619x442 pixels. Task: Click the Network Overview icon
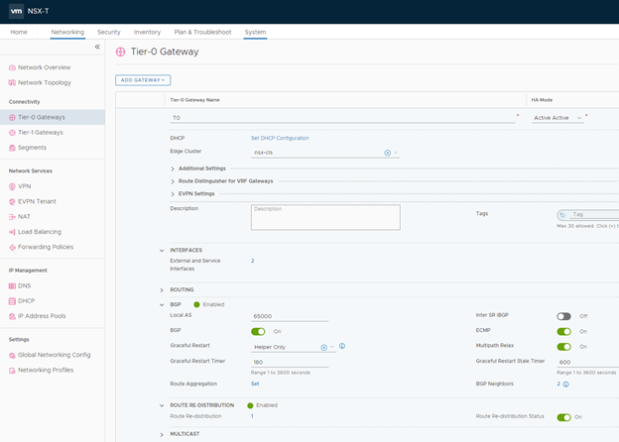(12, 67)
